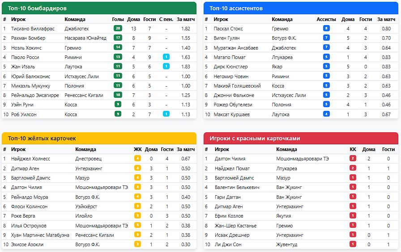Screen dimensions: 401x252
Task: Sort by the Ассисты column header
Action: point(326,19)
